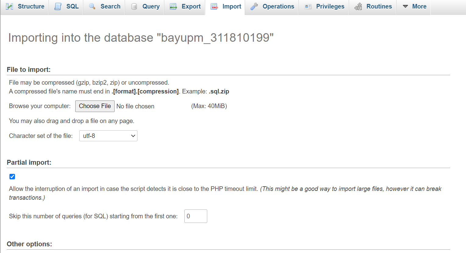Viewport: 466px width, 253px height.
Task: Switch to the Operations tab
Action: click(x=271, y=6)
